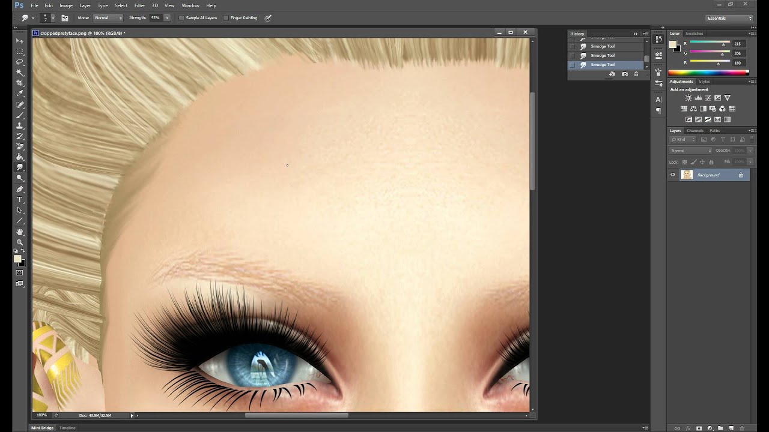Select the Line shape tool
Image resolution: width=769 pixels, height=432 pixels.
20,221
